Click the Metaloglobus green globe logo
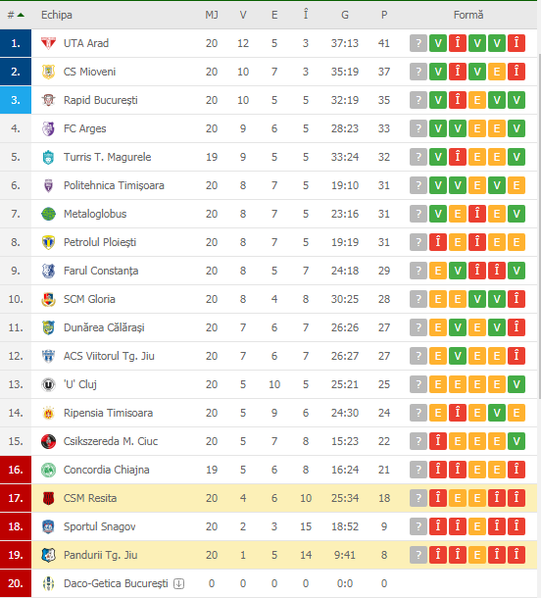This screenshot has width=541, height=598. pyautogui.click(x=48, y=214)
